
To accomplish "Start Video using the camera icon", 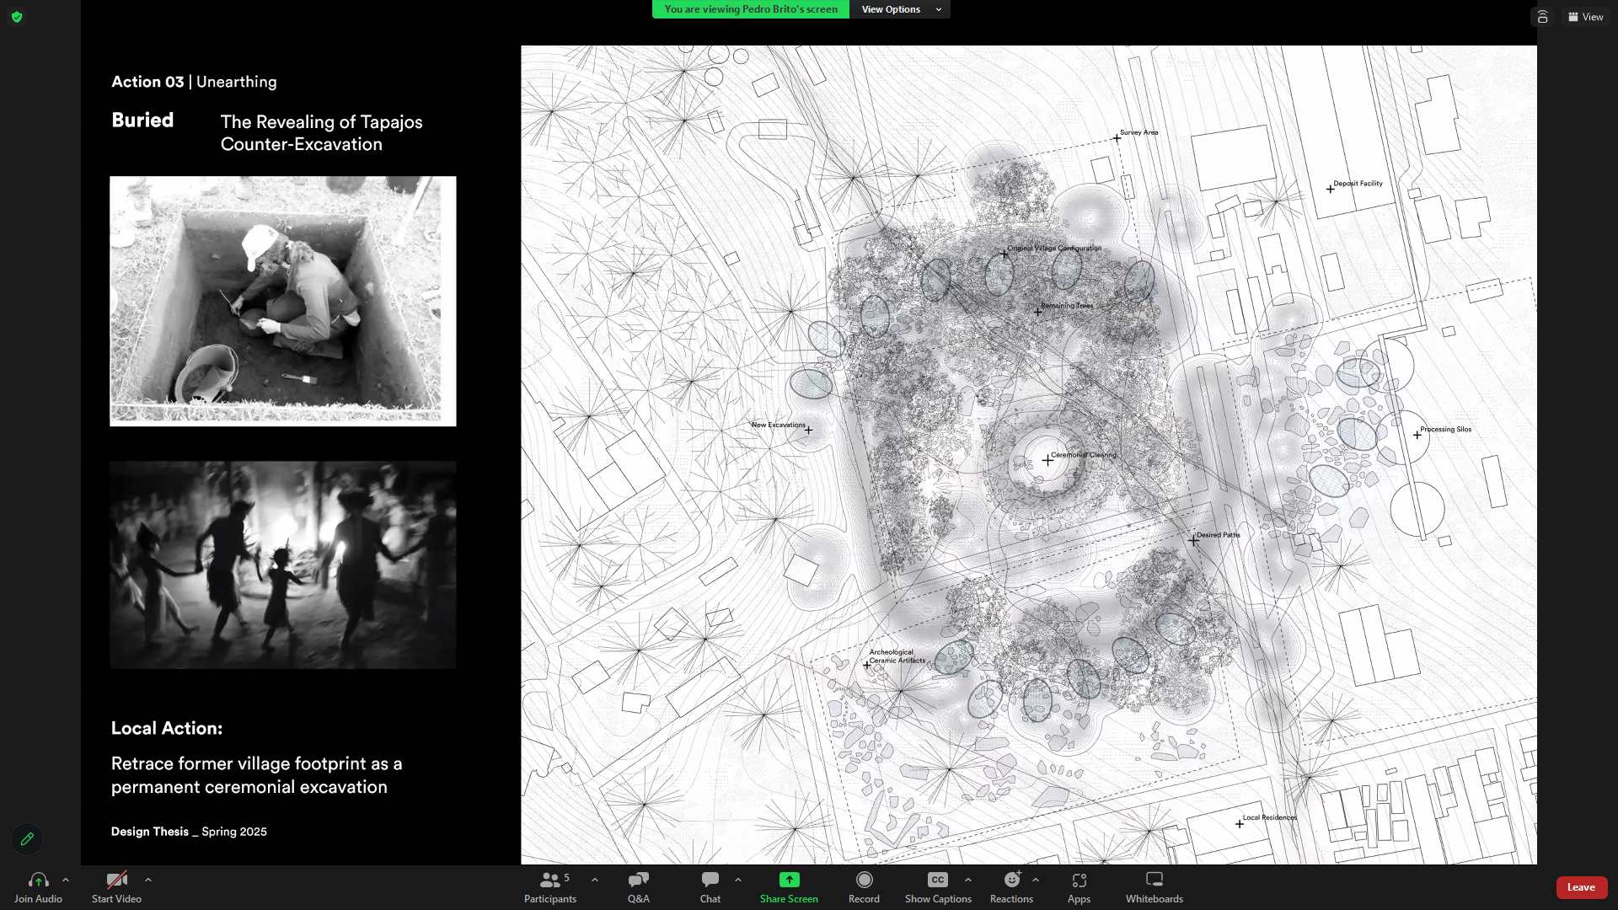I will 116,887.
